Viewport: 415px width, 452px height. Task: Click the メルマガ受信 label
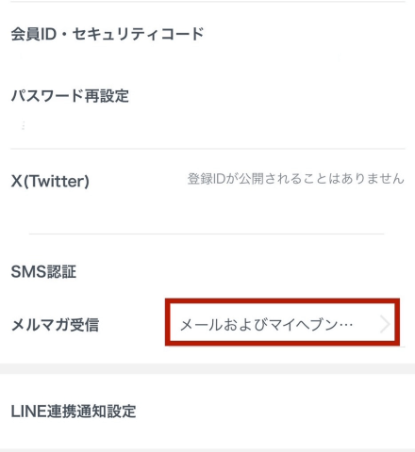pyautogui.click(x=55, y=325)
